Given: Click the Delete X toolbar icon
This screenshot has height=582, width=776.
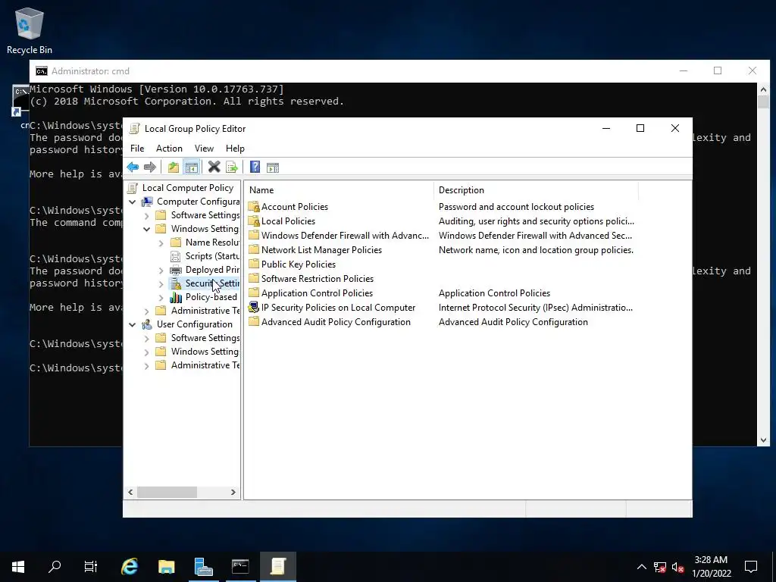Looking at the screenshot, I should tap(214, 167).
